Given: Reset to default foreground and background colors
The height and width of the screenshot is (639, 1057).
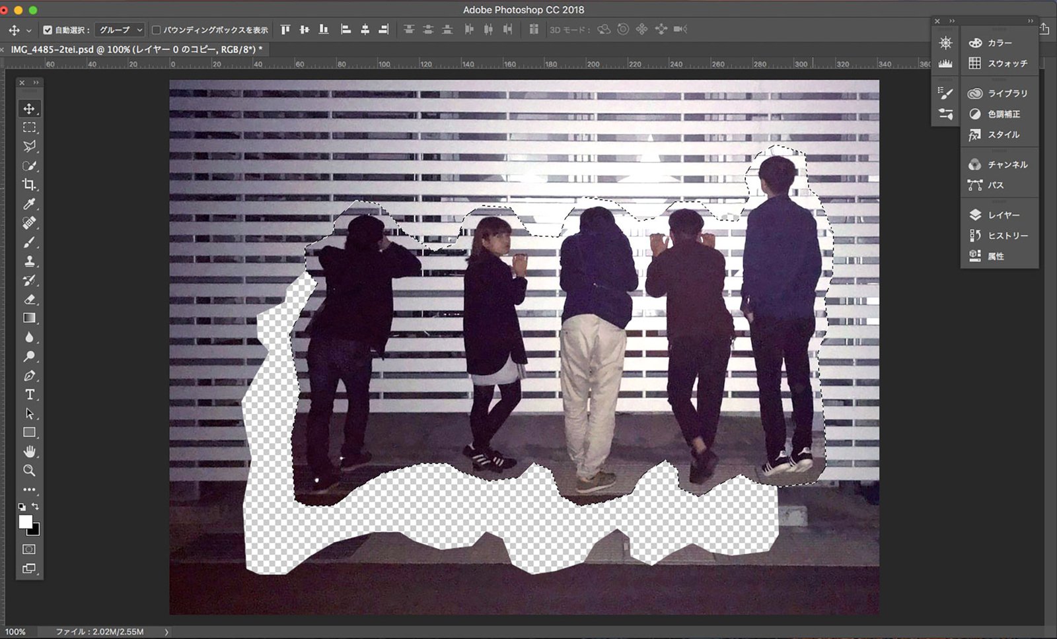Looking at the screenshot, I should coord(22,507).
